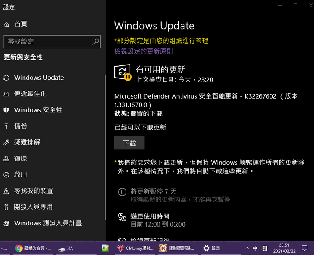Viewport: 314px width, 255px height.
Task: Open 變更使用時間 active hours
Action: [150, 216]
